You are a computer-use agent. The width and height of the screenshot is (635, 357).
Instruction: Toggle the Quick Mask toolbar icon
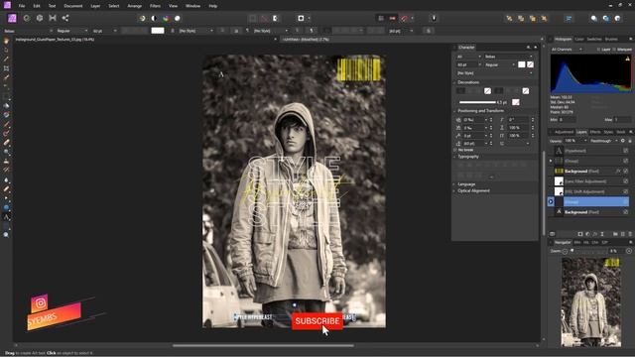301,18
